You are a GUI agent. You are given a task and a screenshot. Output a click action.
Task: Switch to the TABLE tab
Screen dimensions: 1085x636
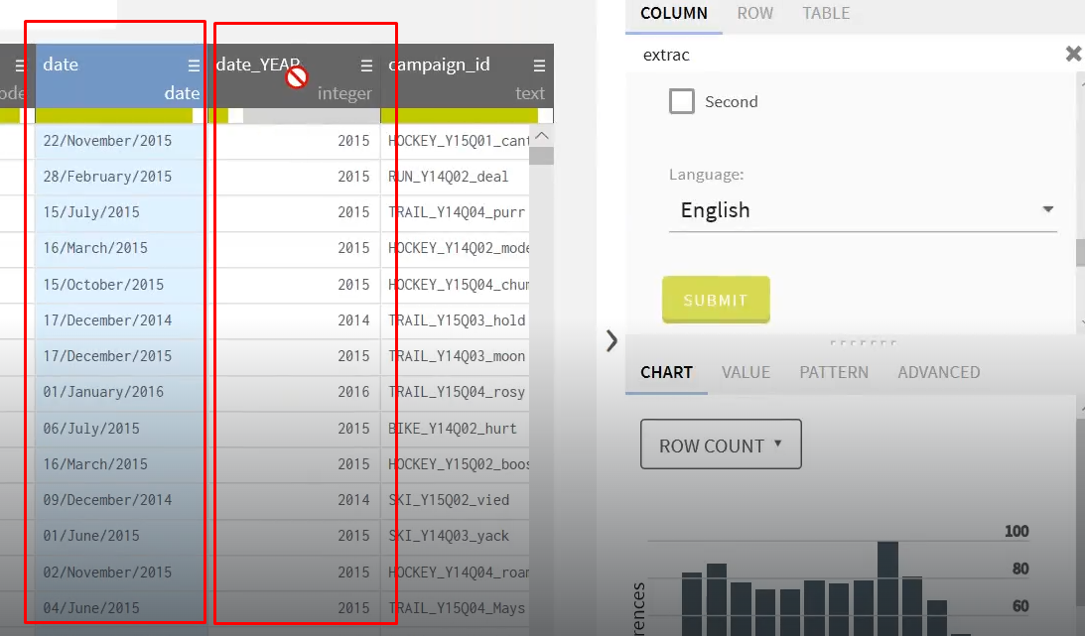[825, 14]
